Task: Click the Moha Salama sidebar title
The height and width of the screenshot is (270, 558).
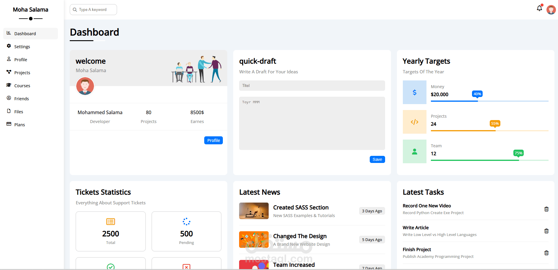Action: point(30,9)
